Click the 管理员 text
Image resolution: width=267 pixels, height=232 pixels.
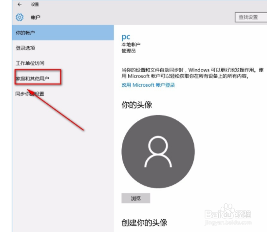pyautogui.click(x=129, y=51)
